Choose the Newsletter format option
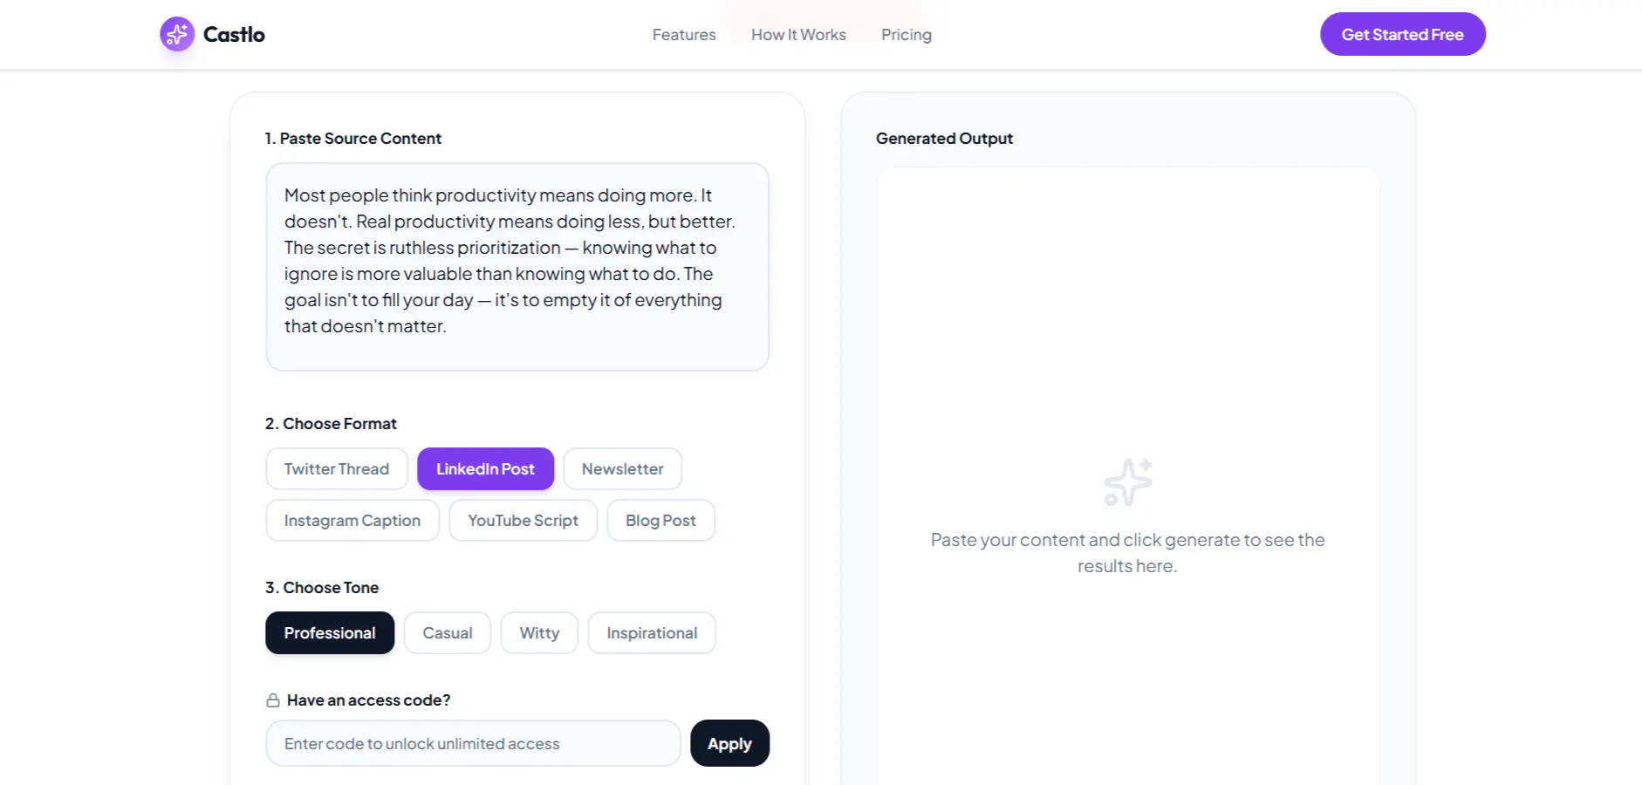 point(623,469)
